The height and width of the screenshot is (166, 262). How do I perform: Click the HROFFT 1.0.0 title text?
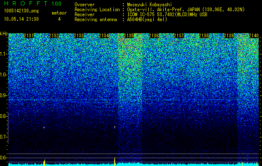point(33,3)
